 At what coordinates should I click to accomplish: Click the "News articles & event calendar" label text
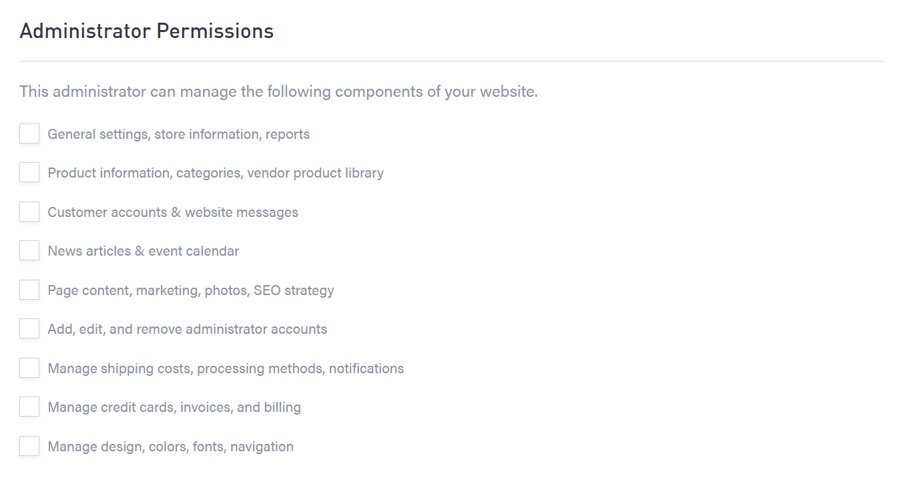point(144,251)
